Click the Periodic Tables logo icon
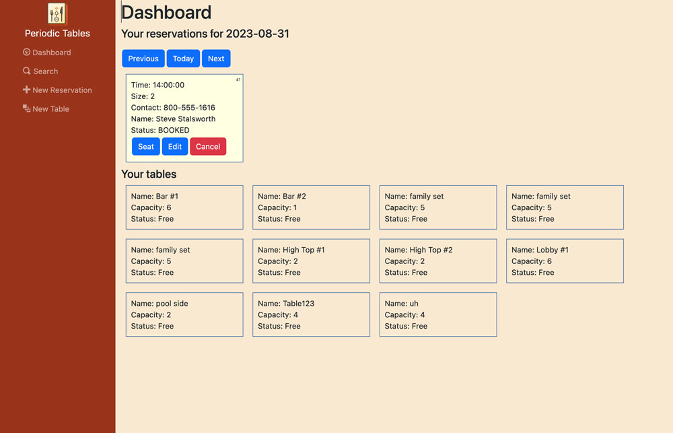Image resolution: width=673 pixels, height=433 pixels. [57, 13]
